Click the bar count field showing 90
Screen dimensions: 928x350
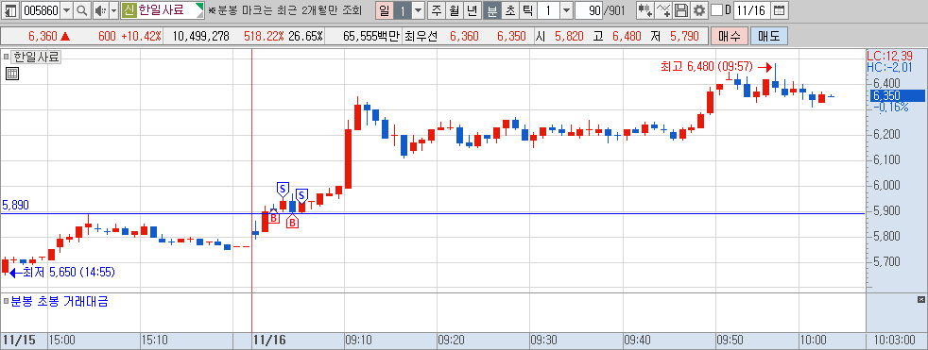click(589, 10)
